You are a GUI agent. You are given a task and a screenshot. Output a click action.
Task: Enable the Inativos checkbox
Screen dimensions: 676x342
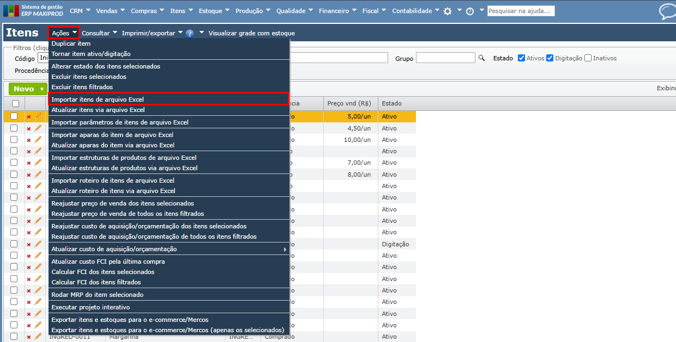coord(588,58)
